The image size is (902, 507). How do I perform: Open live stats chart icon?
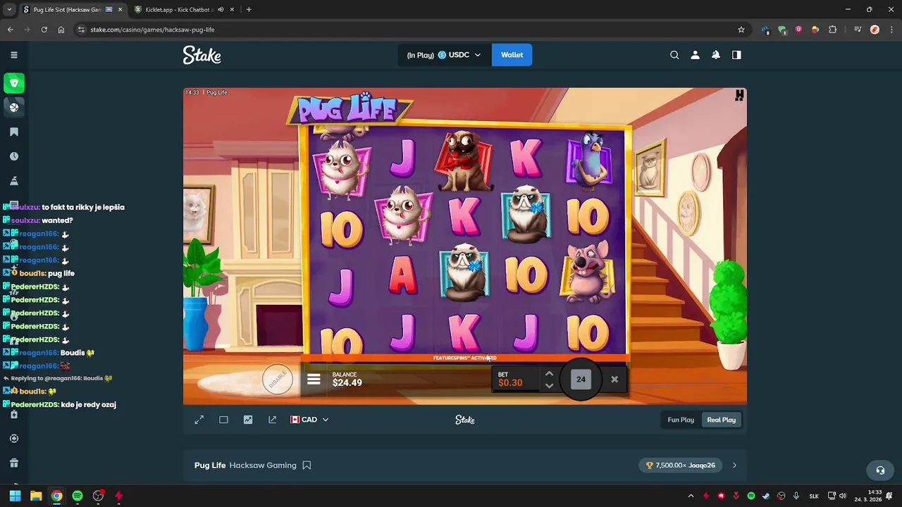coord(248,420)
